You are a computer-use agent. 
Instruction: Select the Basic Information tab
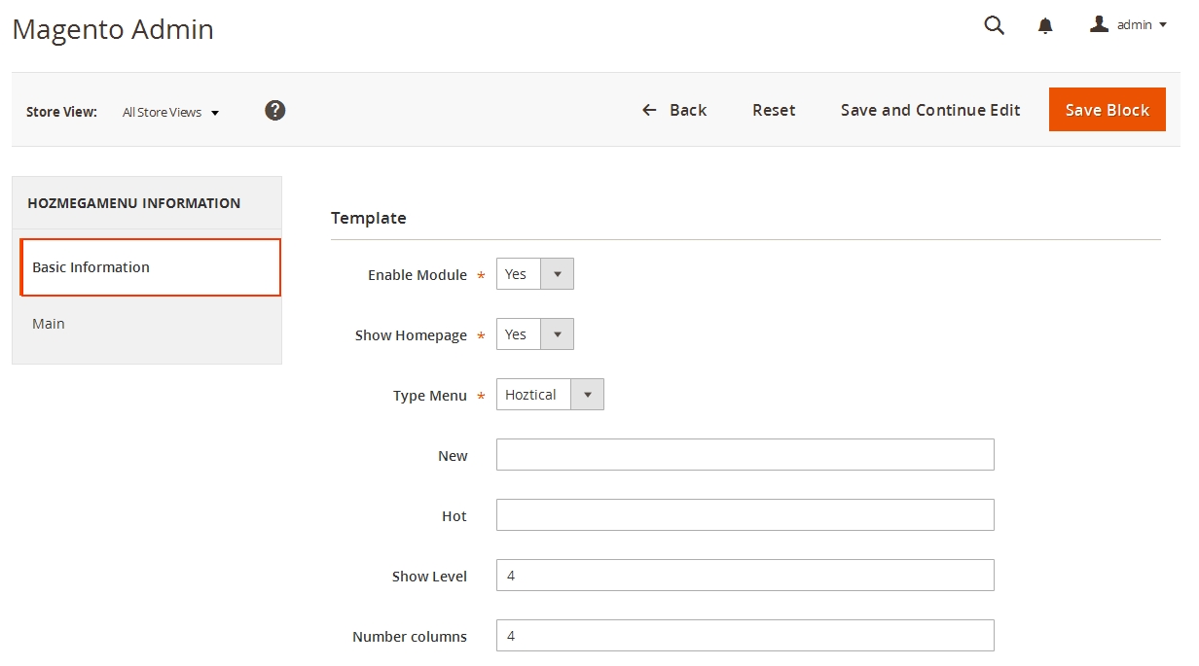tap(151, 267)
